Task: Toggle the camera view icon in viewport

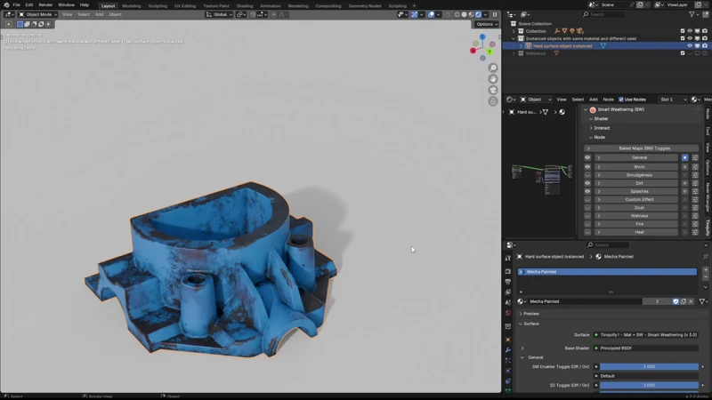Action: coord(493,91)
